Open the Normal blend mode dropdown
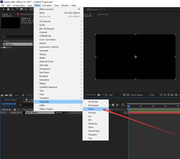Image resolution: width=180 pixels, height=159 pixels. point(61,112)
